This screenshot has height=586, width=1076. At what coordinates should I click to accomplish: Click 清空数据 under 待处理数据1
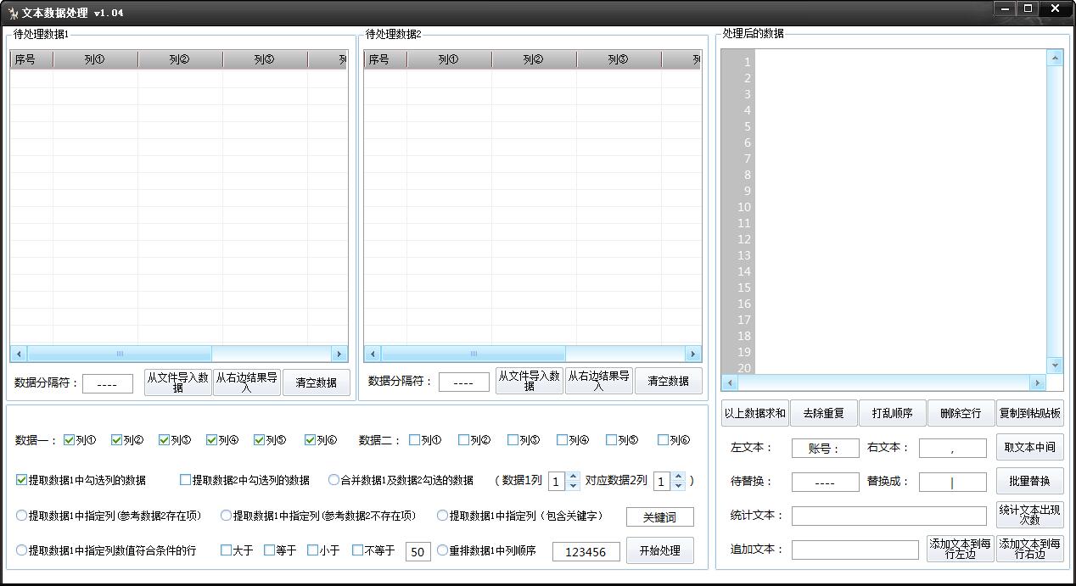click(317, 382)
